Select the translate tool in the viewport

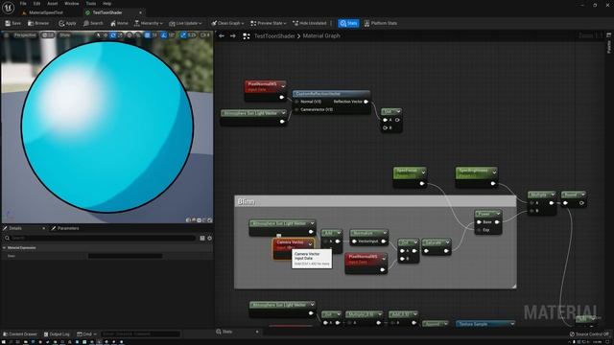click(x=106, y=35)
